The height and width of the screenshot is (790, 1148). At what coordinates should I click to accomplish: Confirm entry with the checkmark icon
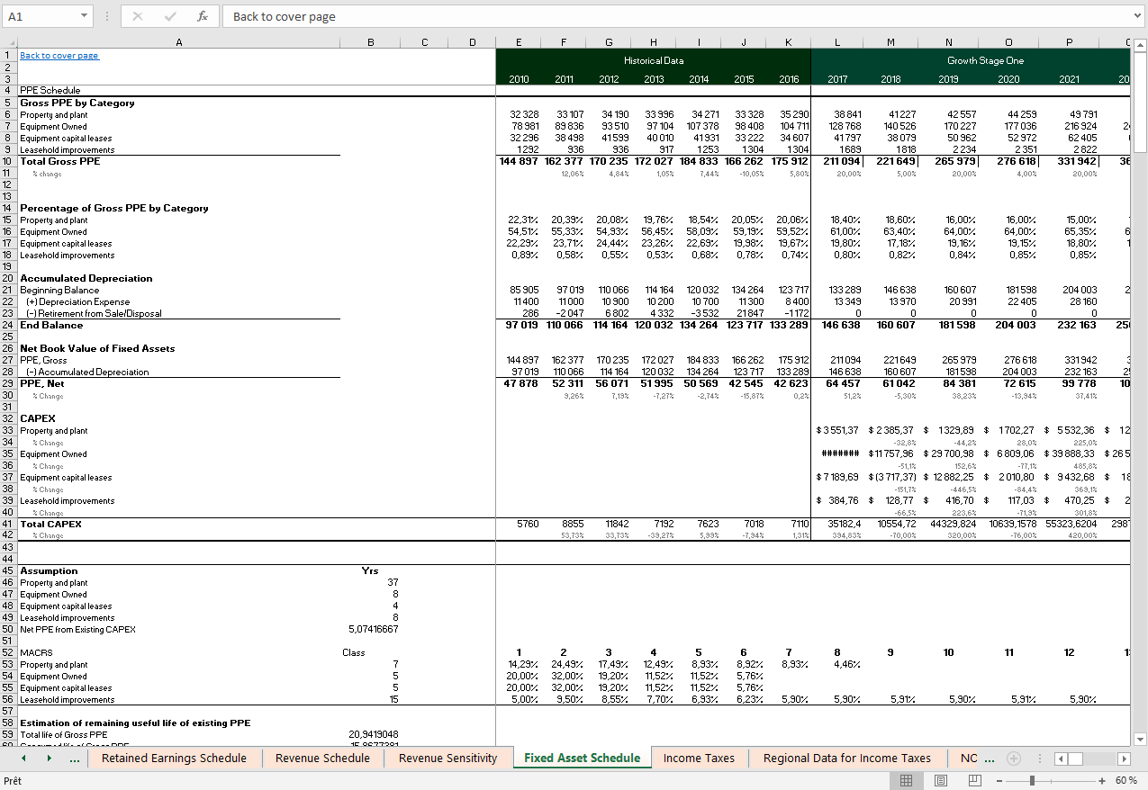[x=170, y=16]
